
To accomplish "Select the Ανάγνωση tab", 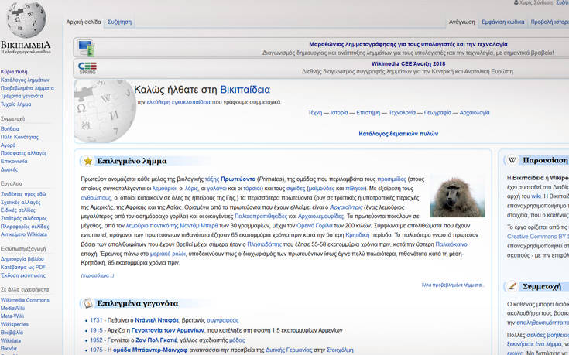I will pos(461,22).
